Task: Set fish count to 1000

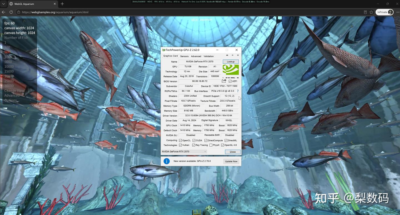Action: pos(8,57)
